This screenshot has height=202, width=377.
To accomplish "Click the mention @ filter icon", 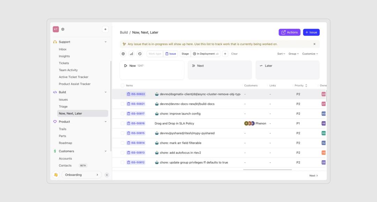I will [123, 54].
